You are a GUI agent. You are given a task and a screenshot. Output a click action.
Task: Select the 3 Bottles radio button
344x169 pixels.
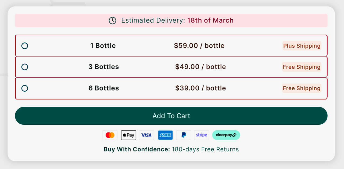tap(25, 67)
